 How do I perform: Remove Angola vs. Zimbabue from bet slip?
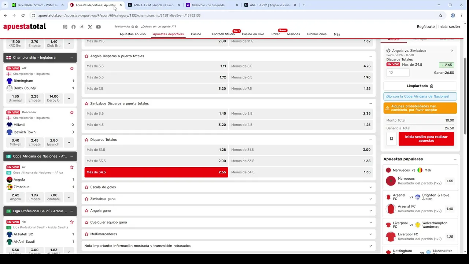pyautogui.click(x=452, y=51)
